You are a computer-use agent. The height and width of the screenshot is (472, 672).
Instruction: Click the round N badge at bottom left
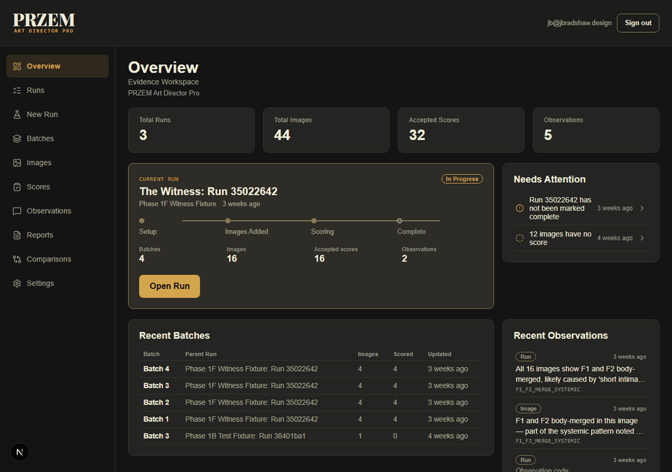[x=20, y=452]
